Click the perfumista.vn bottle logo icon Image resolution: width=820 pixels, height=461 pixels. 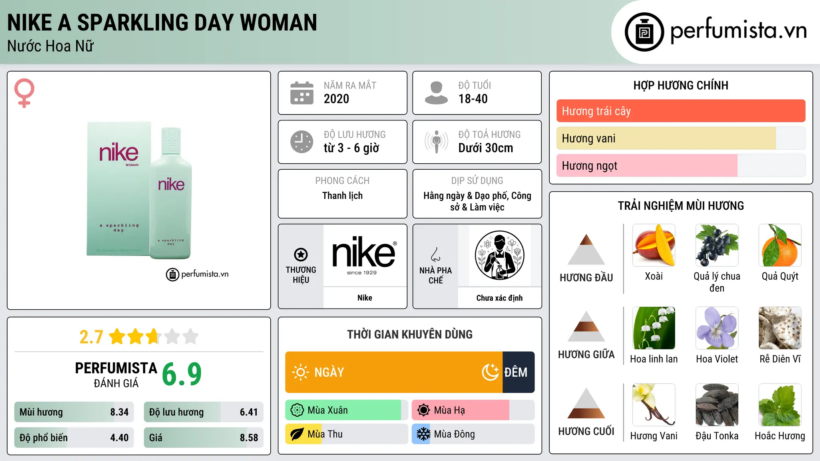644,32
